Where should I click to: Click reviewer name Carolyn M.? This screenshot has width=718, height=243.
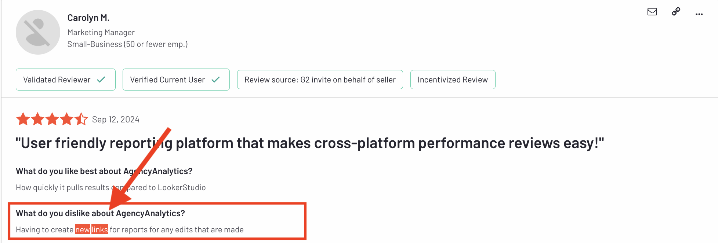[x=88, y=17]
